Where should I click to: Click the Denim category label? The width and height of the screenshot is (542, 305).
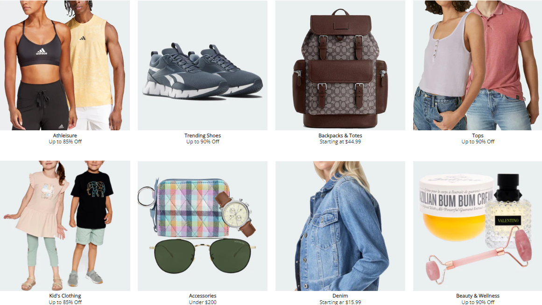click(x=340, y=296)
